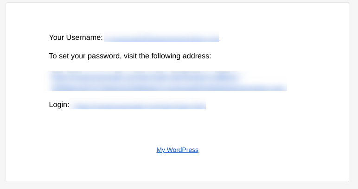This screenshot has height=189, width=358.
Task: Click the blurred username link after Your Username
Action: coord(161,37)
